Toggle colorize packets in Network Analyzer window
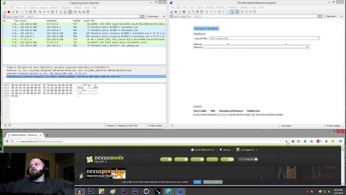Screen dimensions: 346x195 click(x=237, y=12)
